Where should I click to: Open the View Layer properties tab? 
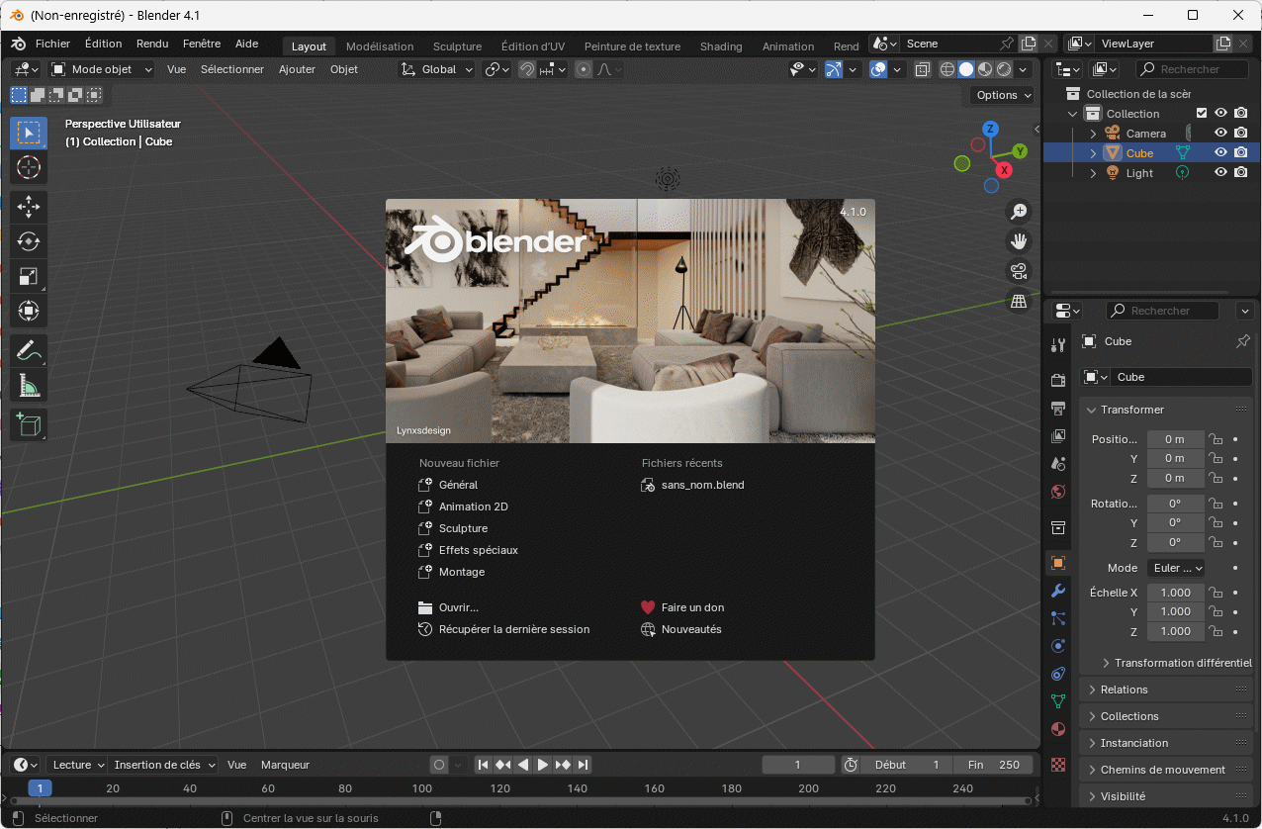point(1058,435)
